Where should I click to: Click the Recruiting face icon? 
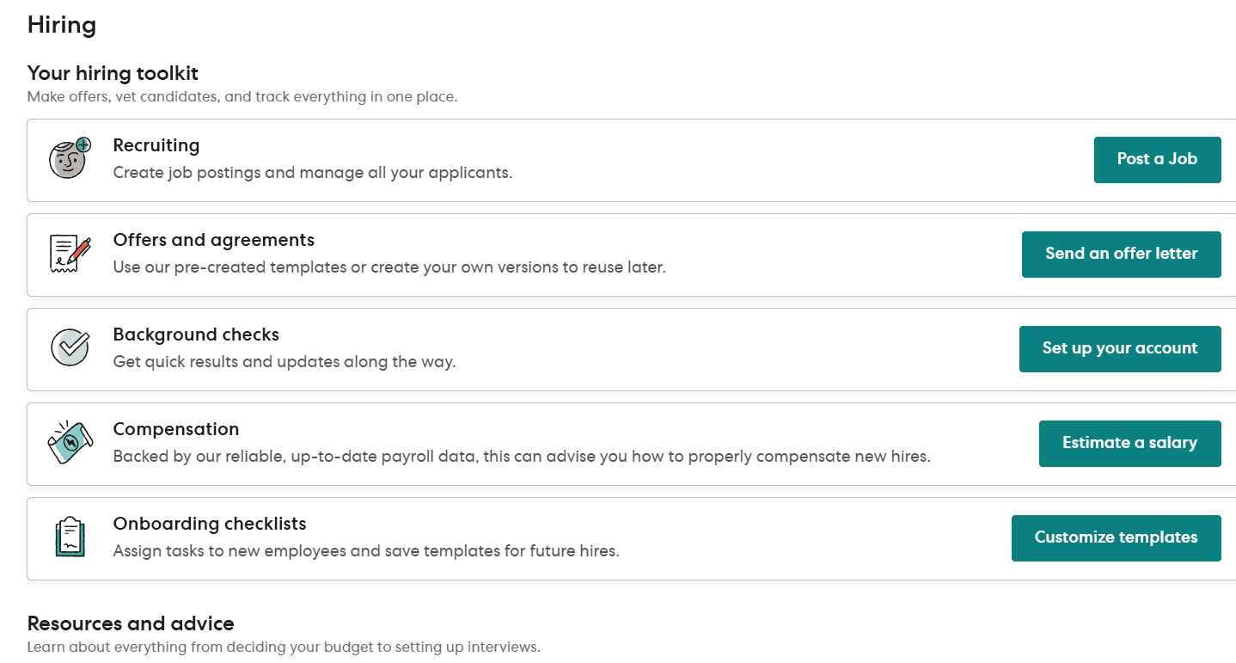pyautogui.click(x=70, y=159)
